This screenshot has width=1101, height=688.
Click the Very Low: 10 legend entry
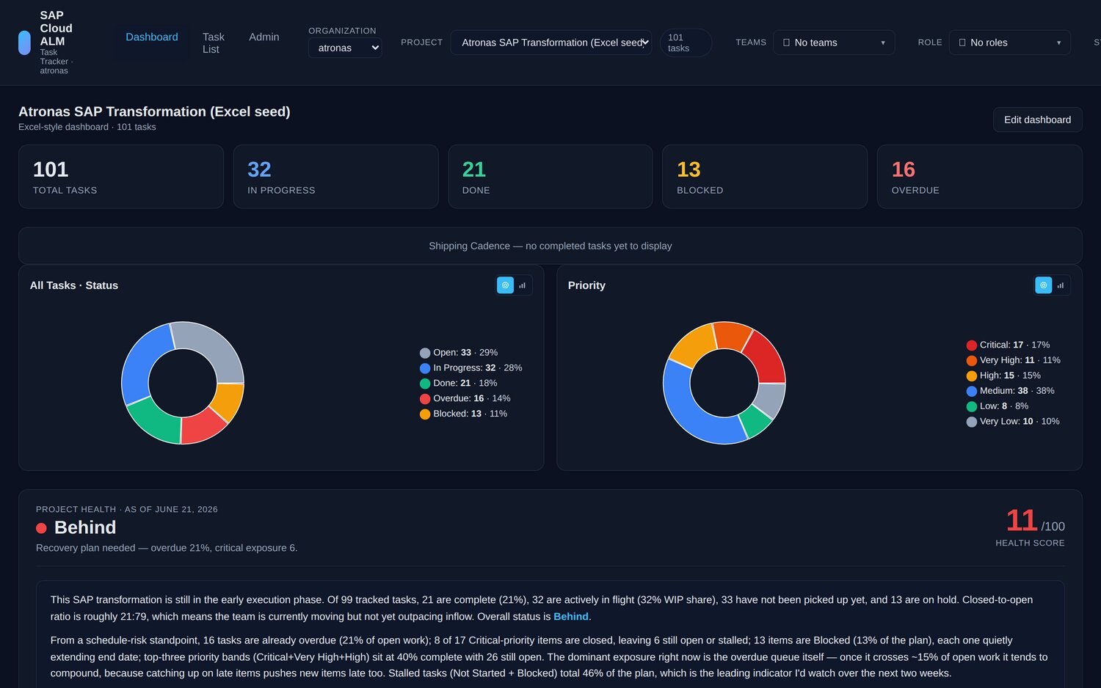pyautogui.click(x=1013, y=422)
